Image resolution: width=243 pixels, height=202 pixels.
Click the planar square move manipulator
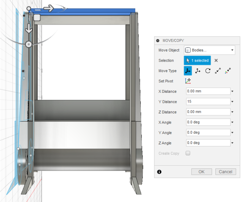[37, 18]
